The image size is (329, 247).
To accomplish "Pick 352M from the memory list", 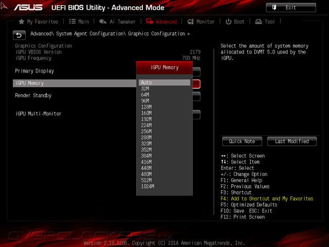I will coord(146,150).
